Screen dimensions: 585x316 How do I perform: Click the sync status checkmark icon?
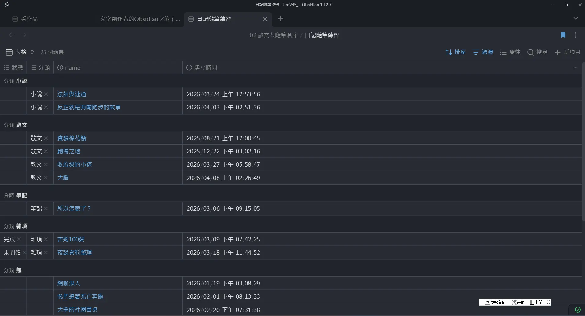point(577,310)
